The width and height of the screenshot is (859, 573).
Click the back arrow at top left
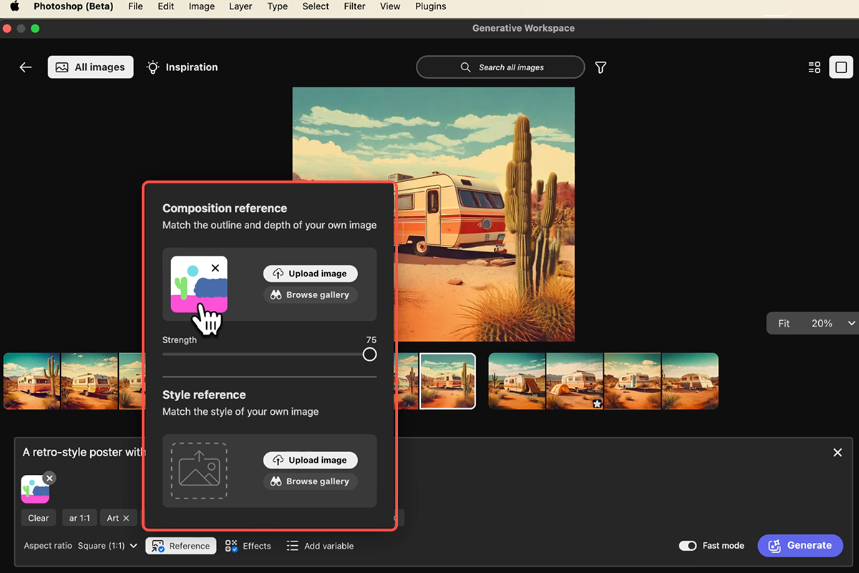point(25,67)
